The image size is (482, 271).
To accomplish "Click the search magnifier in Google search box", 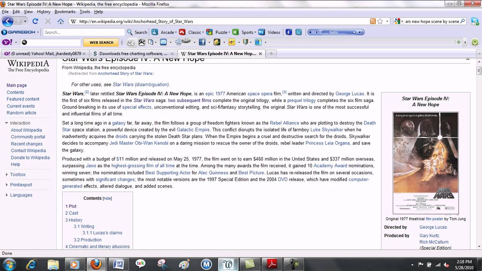I will coord(463,21).
